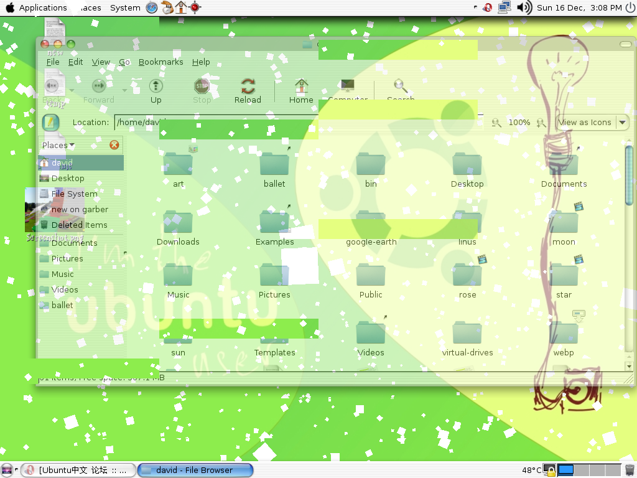Select the google-earth folder
This screenshot has height=478, width=637.
371,228
